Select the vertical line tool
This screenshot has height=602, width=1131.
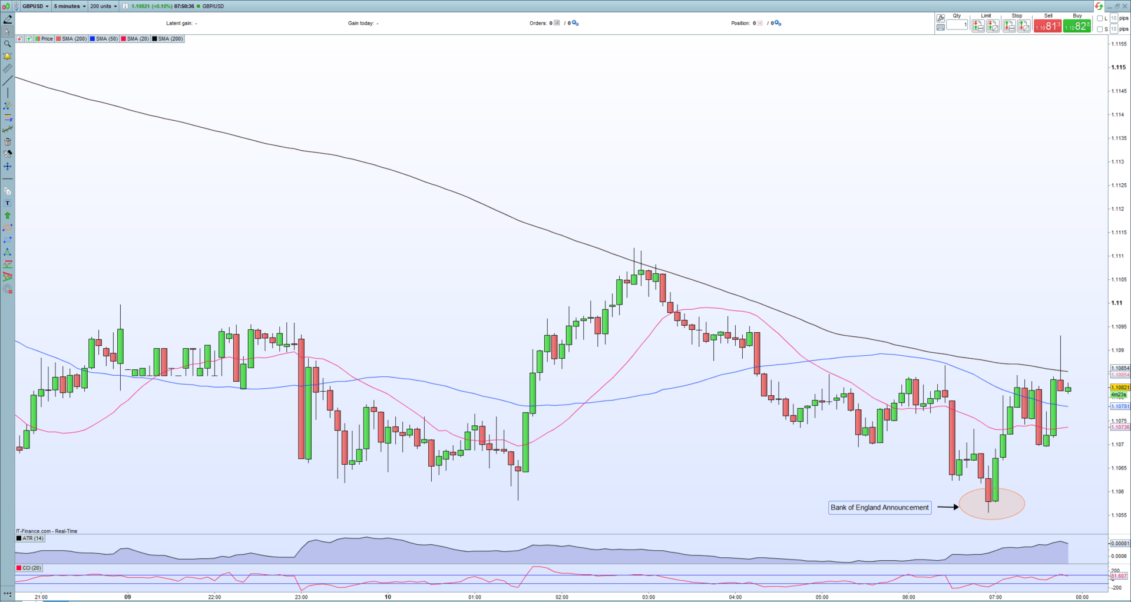8,93
